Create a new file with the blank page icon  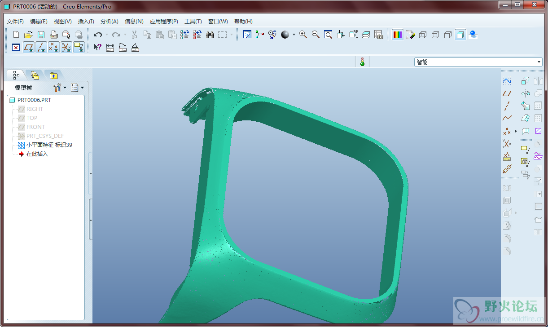point(16,35)
